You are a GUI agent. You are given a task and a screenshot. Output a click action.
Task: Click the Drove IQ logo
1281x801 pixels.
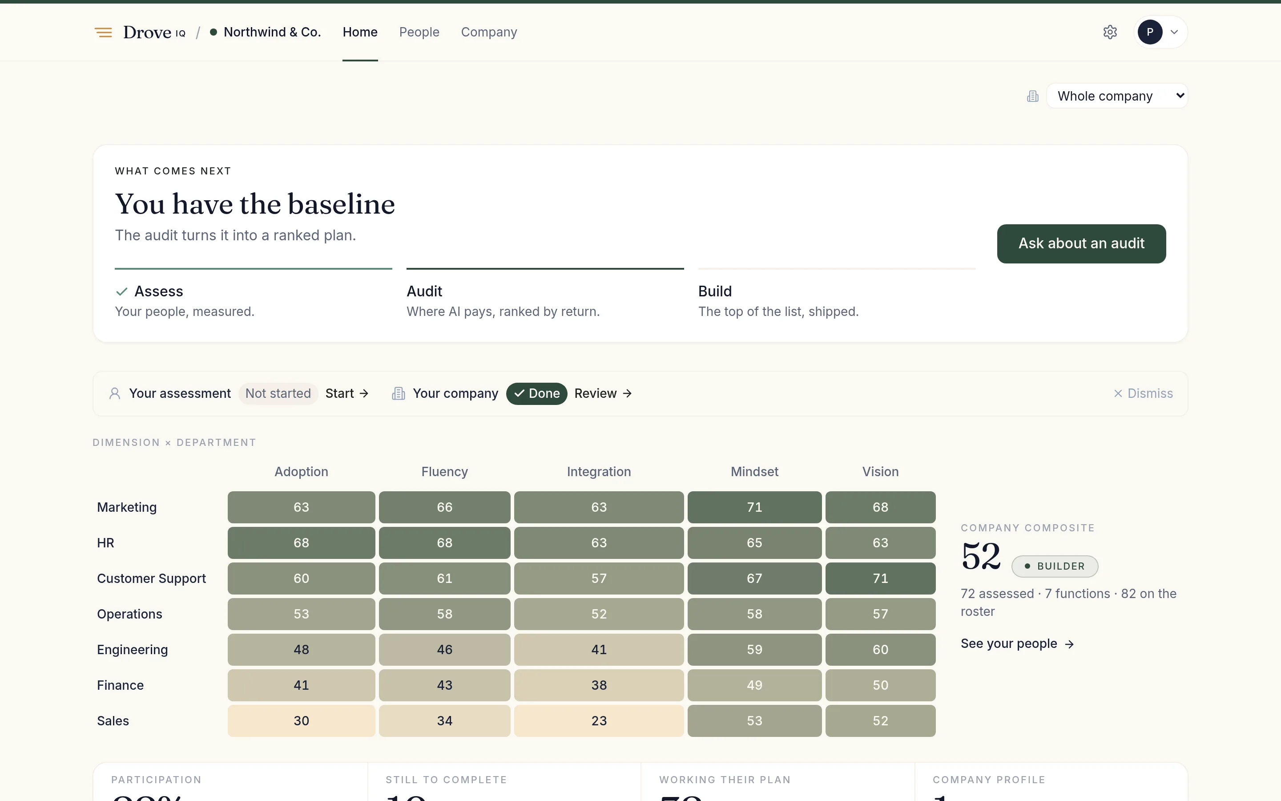[154, 32]
